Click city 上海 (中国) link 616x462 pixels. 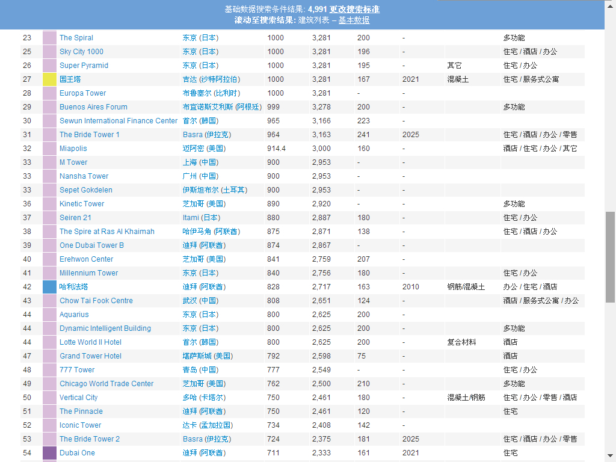pos(200,162)
